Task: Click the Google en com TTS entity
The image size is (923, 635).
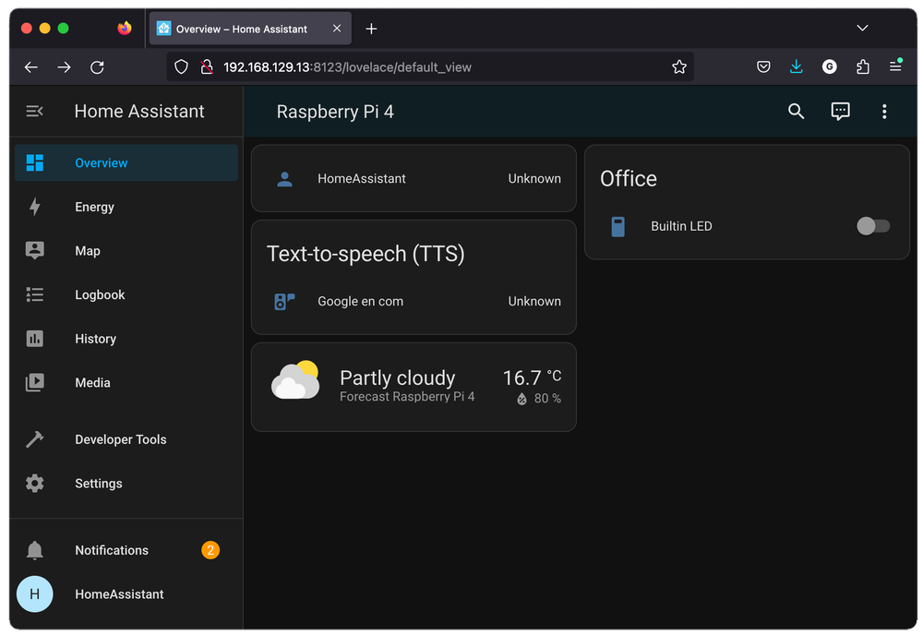Action: click(x=360, y=302)
